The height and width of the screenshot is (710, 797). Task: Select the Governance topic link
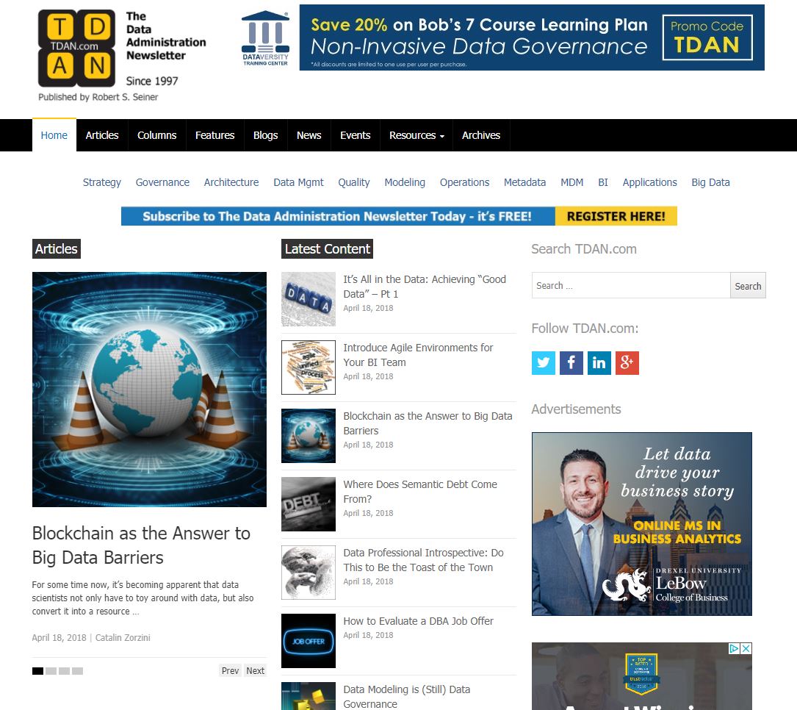[162, 182]
